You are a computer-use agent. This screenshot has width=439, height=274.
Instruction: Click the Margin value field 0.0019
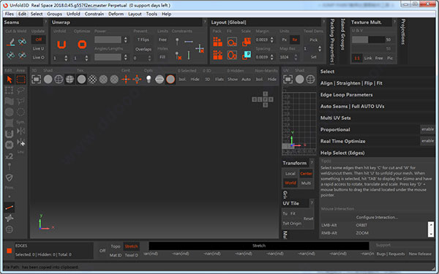point(262,39)
